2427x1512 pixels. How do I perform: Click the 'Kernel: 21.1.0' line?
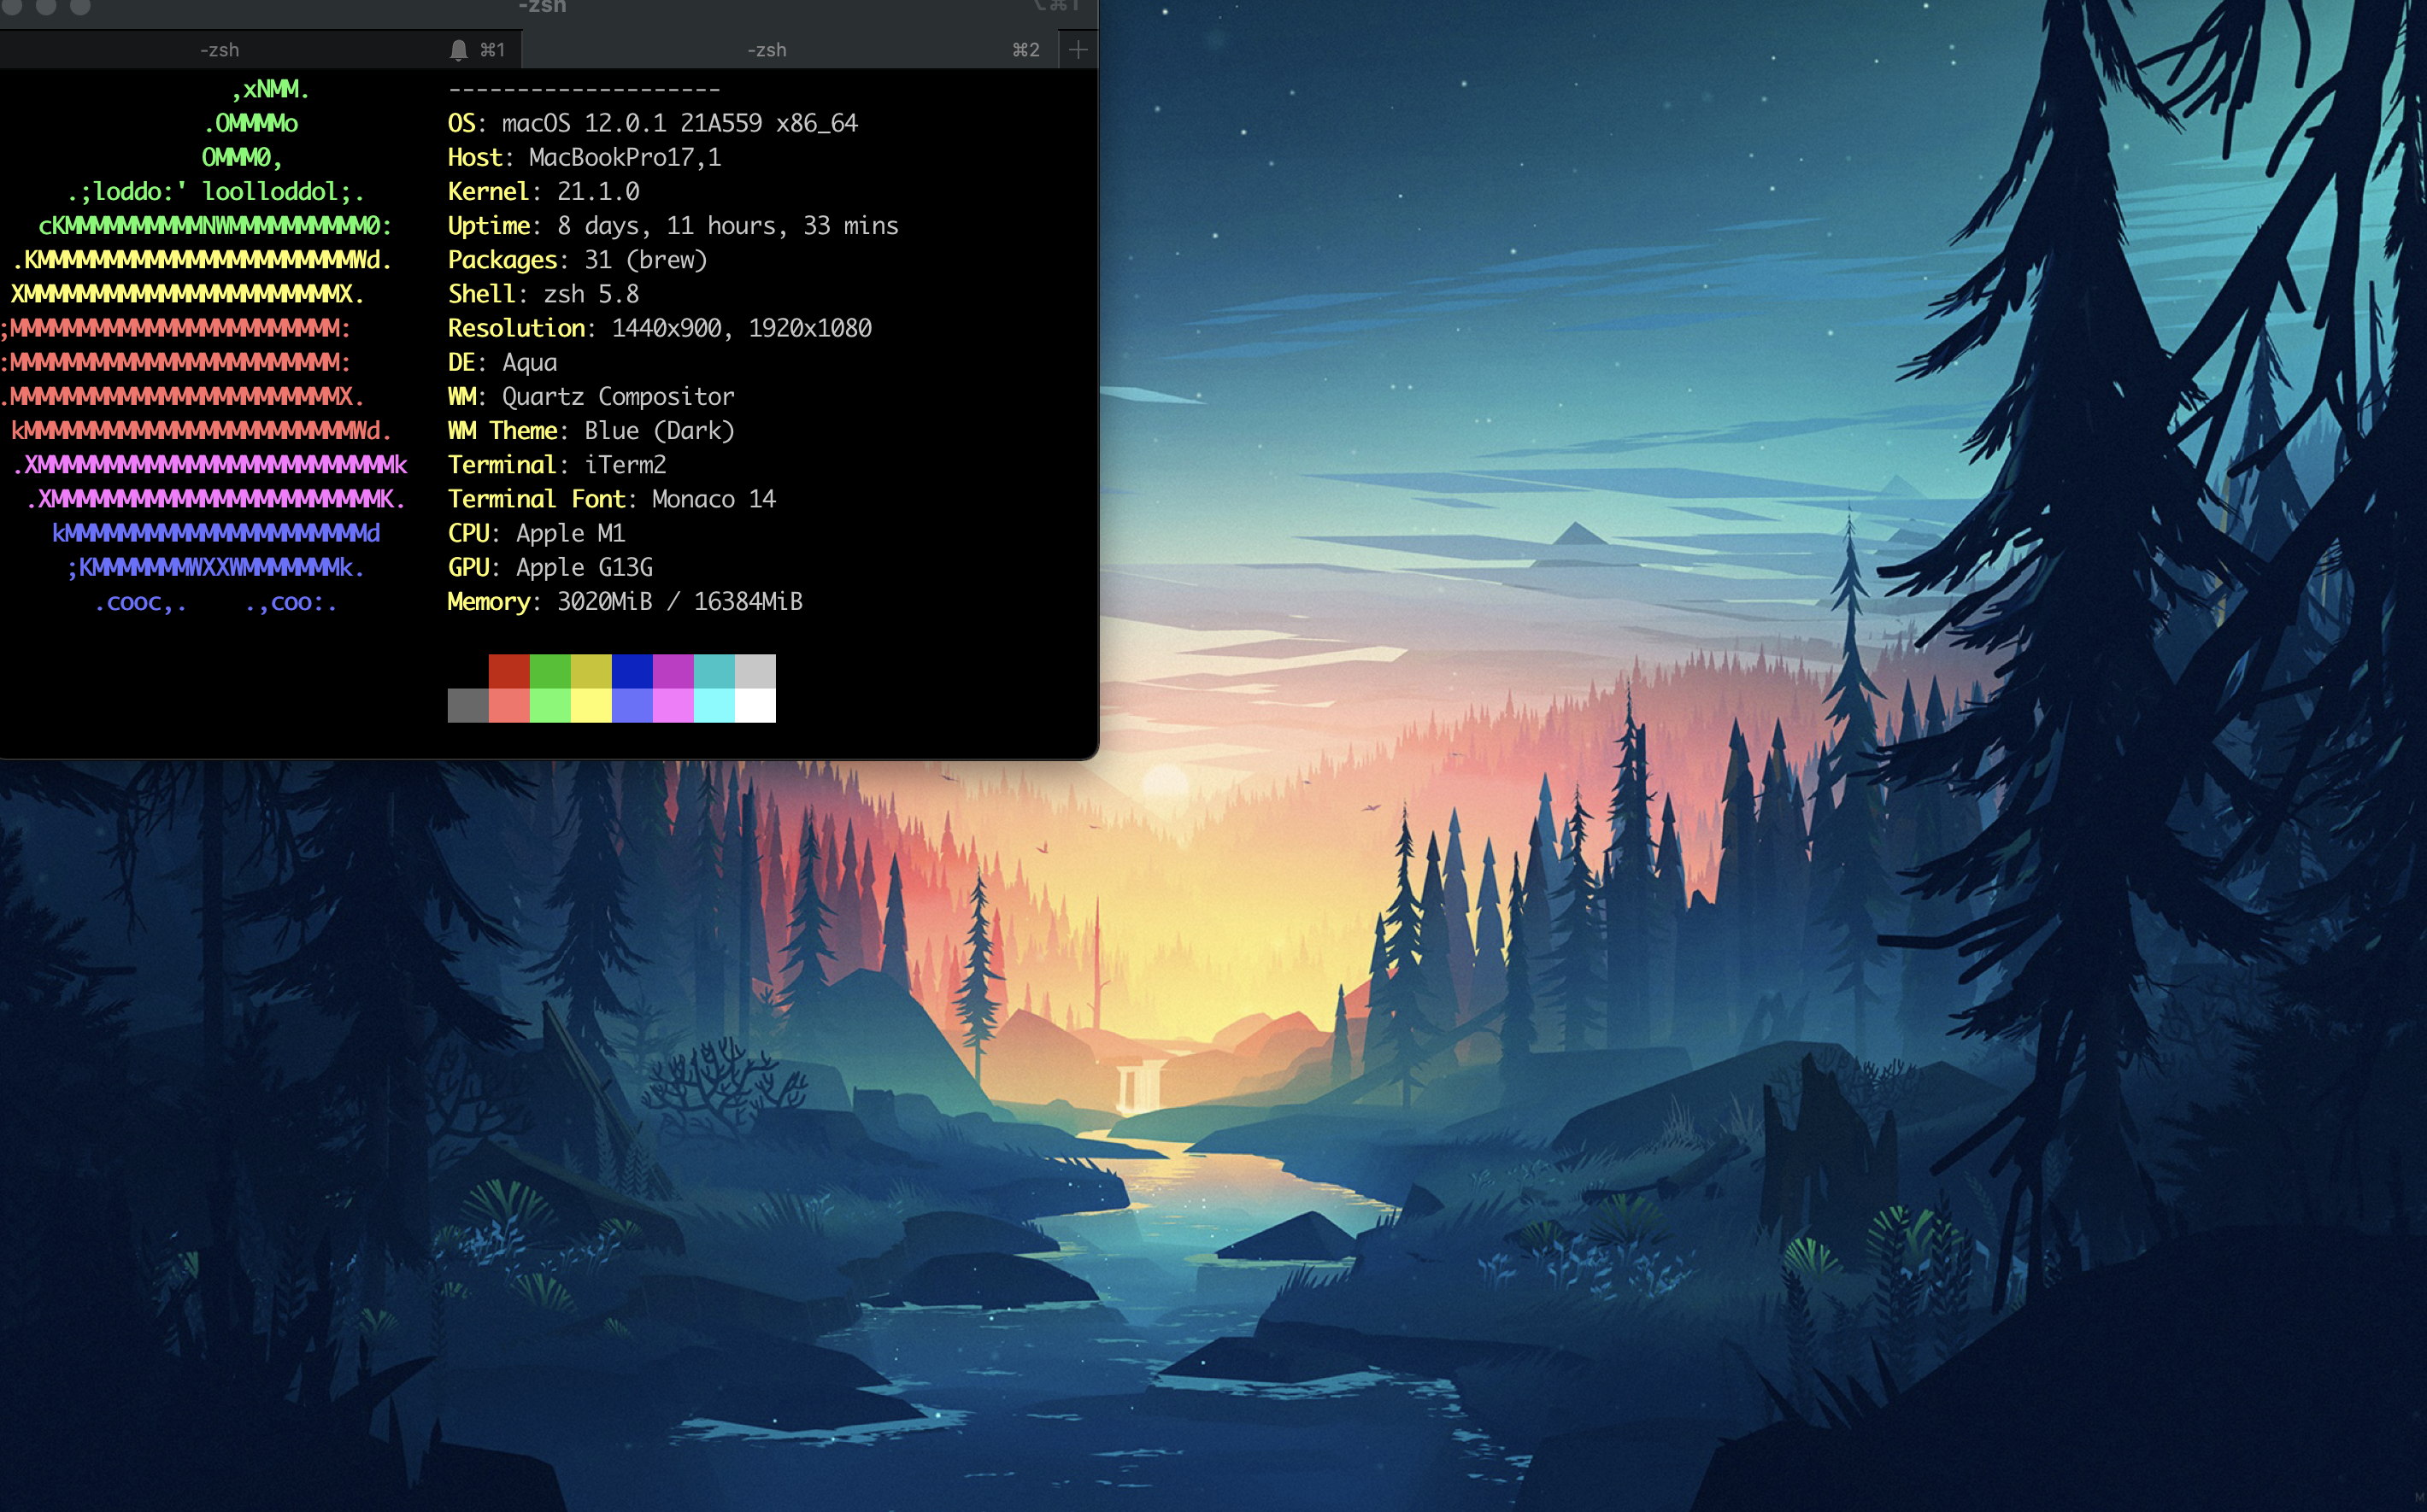click(544, 191)
